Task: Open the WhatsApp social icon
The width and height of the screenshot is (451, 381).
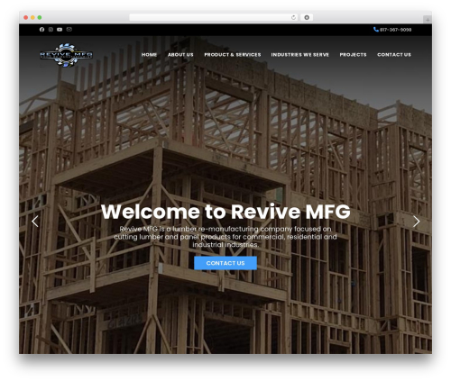Action: tap(51, 30)
